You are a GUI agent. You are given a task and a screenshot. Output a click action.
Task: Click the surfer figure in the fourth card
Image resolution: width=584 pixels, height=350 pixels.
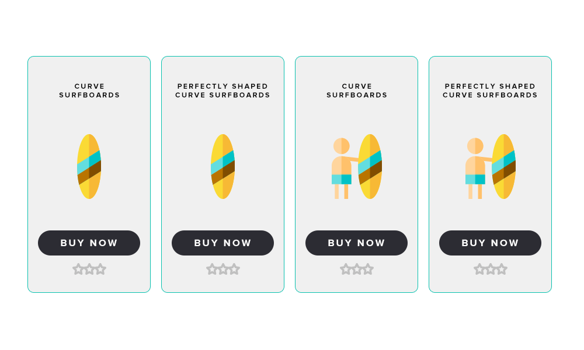pyautogui.click(x=477, y=168)
